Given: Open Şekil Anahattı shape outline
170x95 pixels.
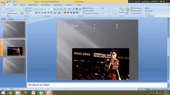Looking at the screenshot, I should [137, 11].
